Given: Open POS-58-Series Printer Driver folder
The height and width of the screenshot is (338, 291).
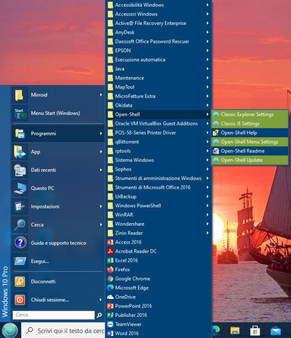Looking at the screenshot, I should click(159, 133).
